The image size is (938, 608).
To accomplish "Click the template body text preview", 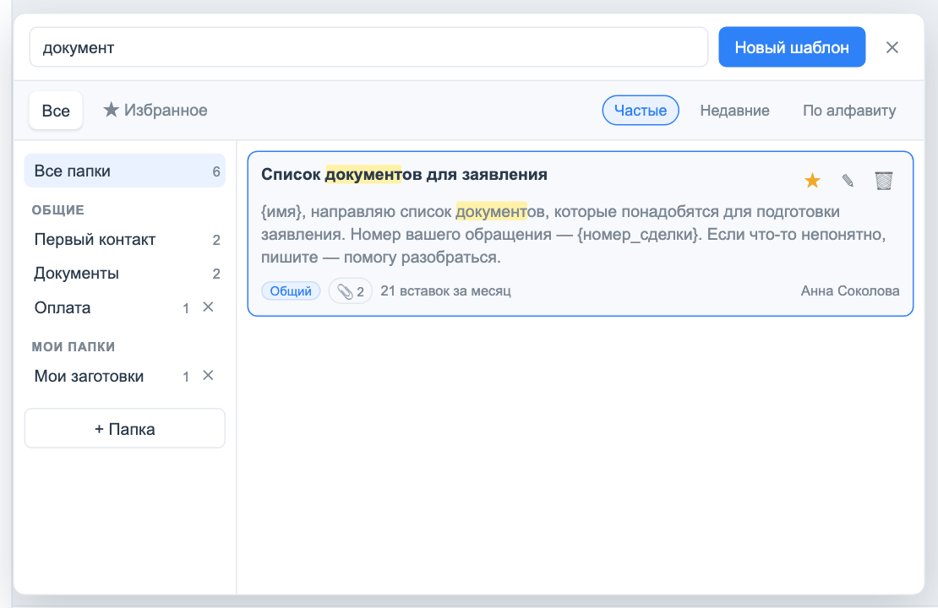I will 573,235.
